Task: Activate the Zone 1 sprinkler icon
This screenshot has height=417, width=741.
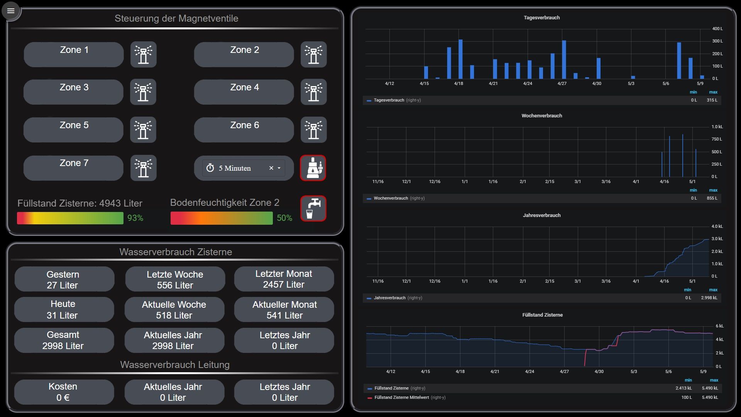Action: click(x=143, y=54)
